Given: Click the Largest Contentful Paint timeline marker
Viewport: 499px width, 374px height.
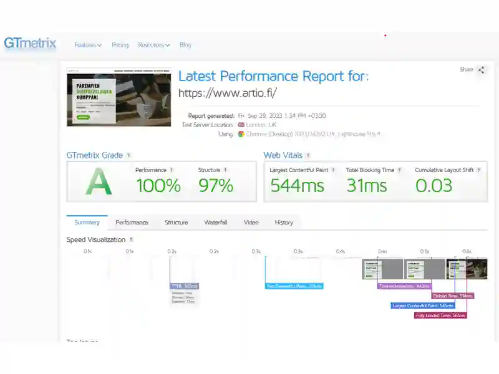Looking at the screenshot, I should point(423,305).
